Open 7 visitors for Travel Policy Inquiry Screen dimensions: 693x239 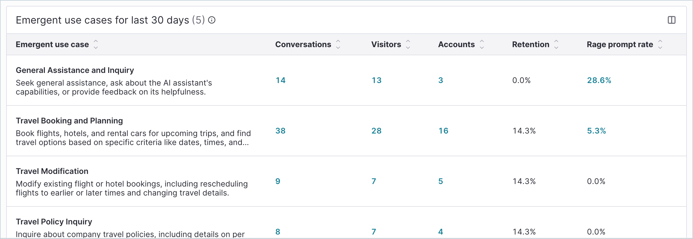point(374,232)
